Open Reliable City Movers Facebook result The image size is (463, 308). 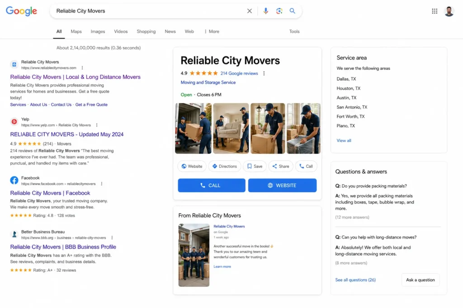point(50,193)
